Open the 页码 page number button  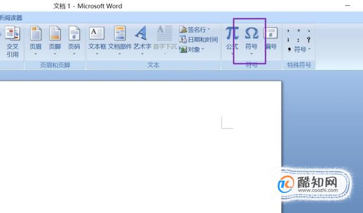click(74, 41)
